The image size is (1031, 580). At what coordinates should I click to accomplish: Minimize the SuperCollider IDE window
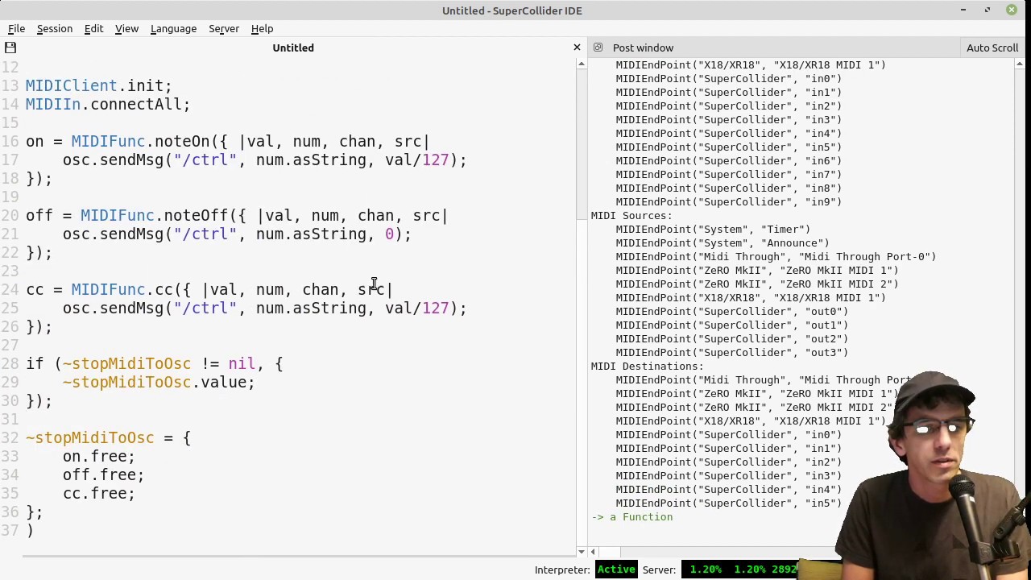963,10
